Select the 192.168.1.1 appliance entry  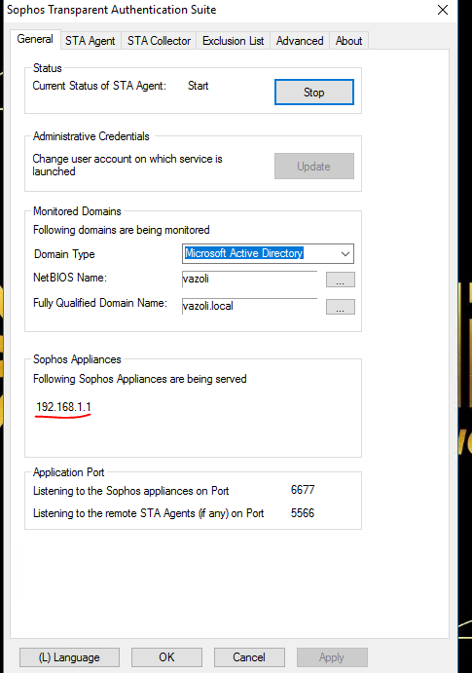click(63, 406)
